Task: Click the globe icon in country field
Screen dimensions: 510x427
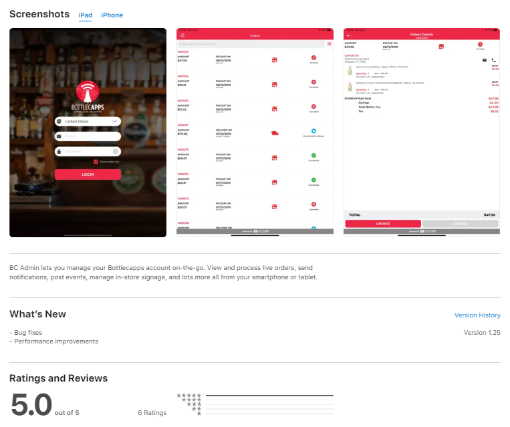Action: [59, 122]
